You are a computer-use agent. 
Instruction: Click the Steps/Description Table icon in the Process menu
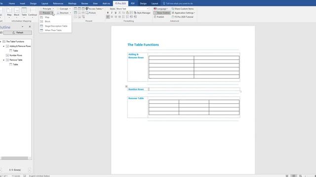[x=41, y=26]
